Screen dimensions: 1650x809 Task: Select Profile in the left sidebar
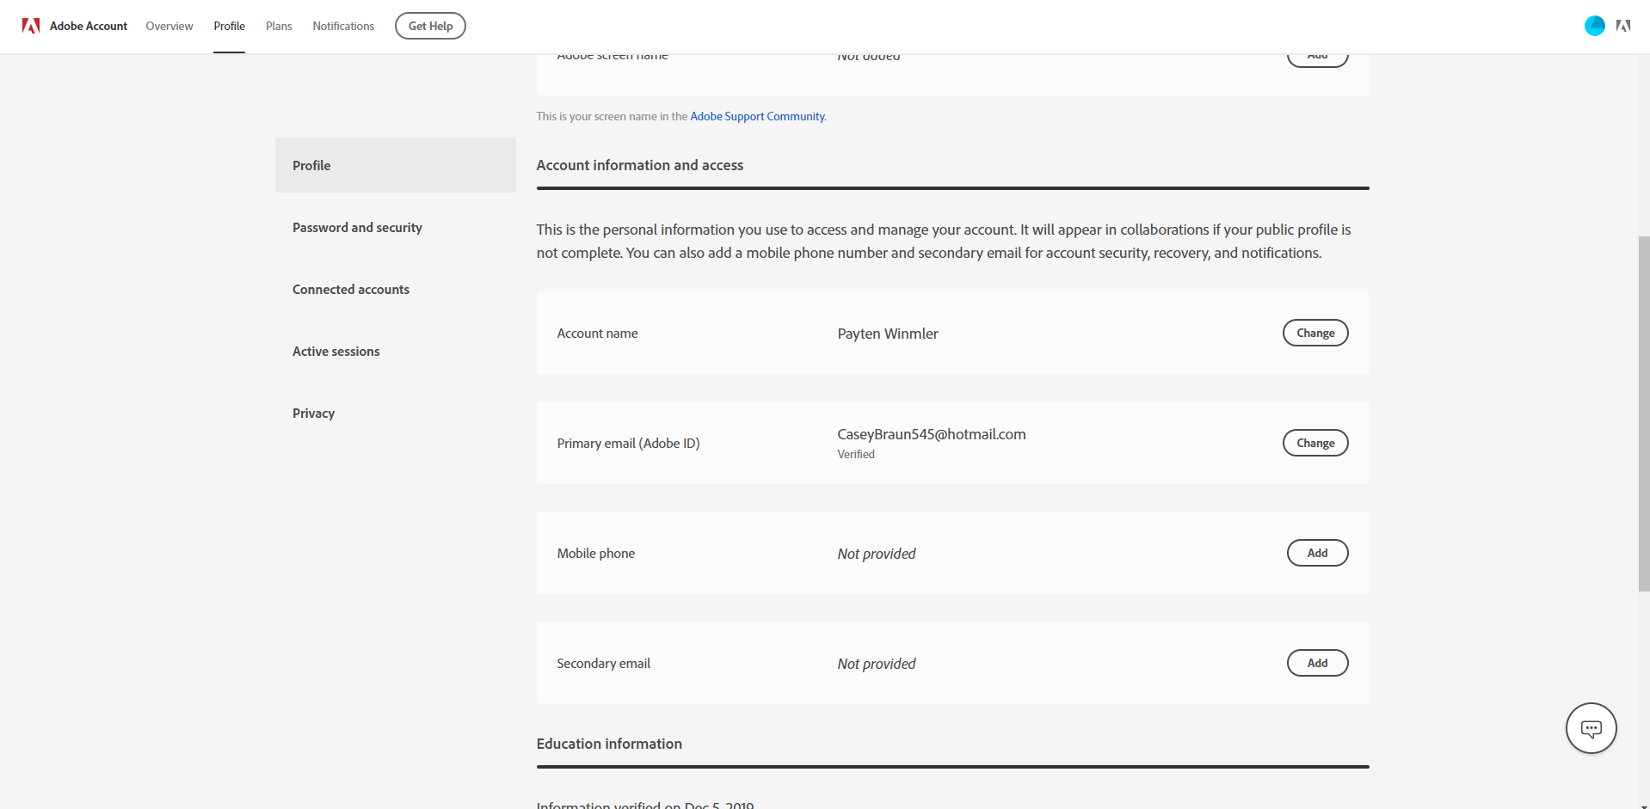pyautogui.click(x=311, y=165)
